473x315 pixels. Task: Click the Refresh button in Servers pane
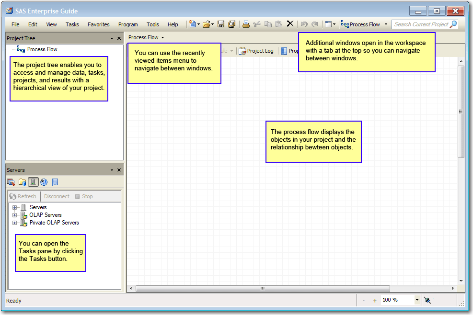coord(23,196)
